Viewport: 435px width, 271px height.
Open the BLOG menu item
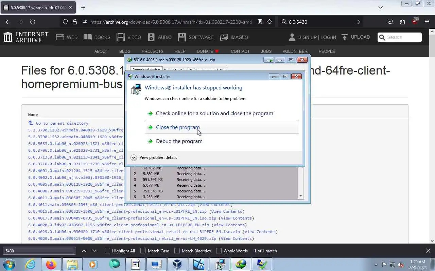click(125, 51)
